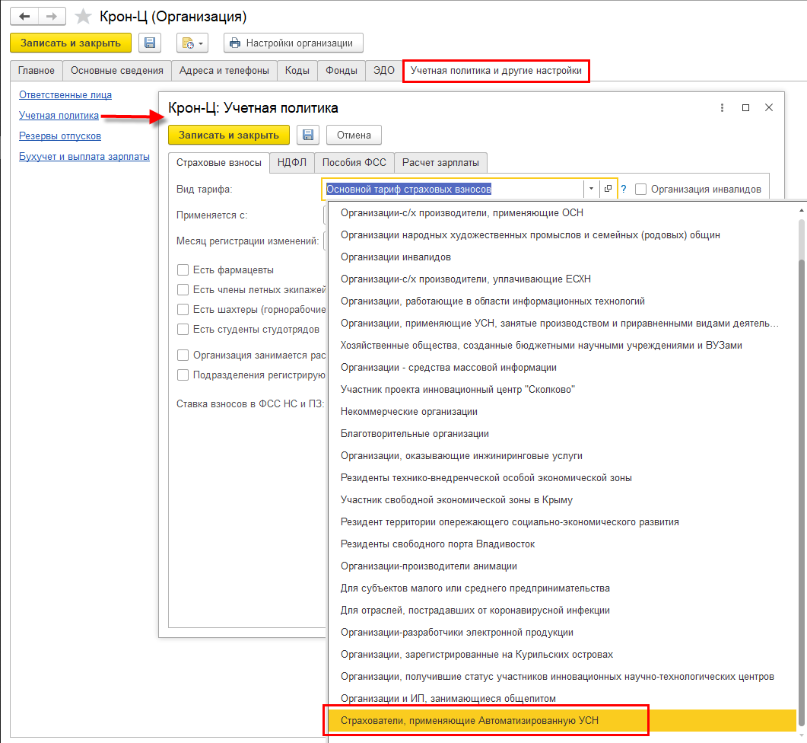Select Благотворительные организации option

click(x=563, y=434)
